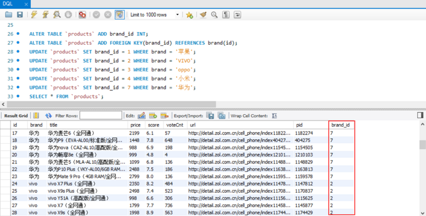Execute the query with lightning bolt icon
Image resolution: width=426 pixels, height=216 pixels.
pos(34,15)
